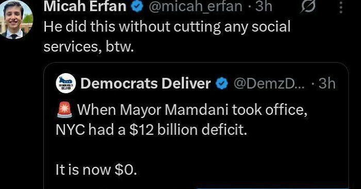This screenshot has height=189, width=361.
Task: Click the Grok slashed-circle icon
Action: (x=308, y=7)
